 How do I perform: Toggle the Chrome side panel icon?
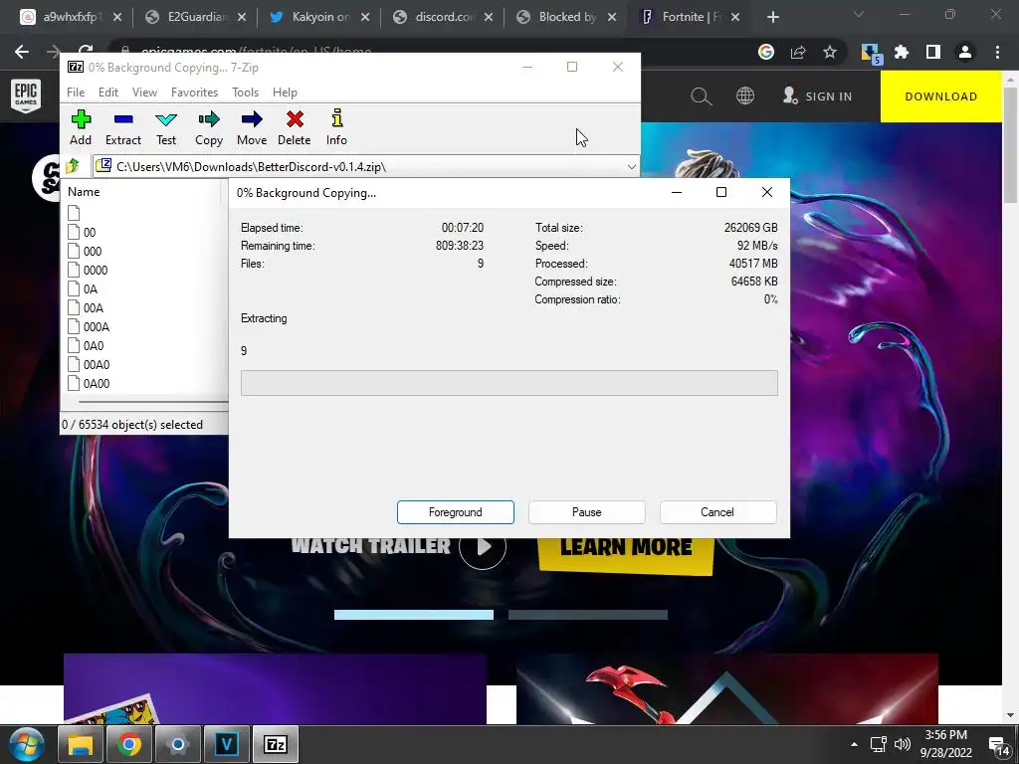(x=933, y=52)
